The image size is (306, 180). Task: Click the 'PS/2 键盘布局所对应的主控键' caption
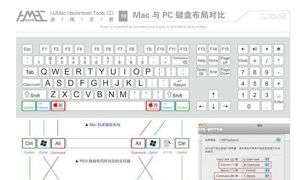coord(103,161)
